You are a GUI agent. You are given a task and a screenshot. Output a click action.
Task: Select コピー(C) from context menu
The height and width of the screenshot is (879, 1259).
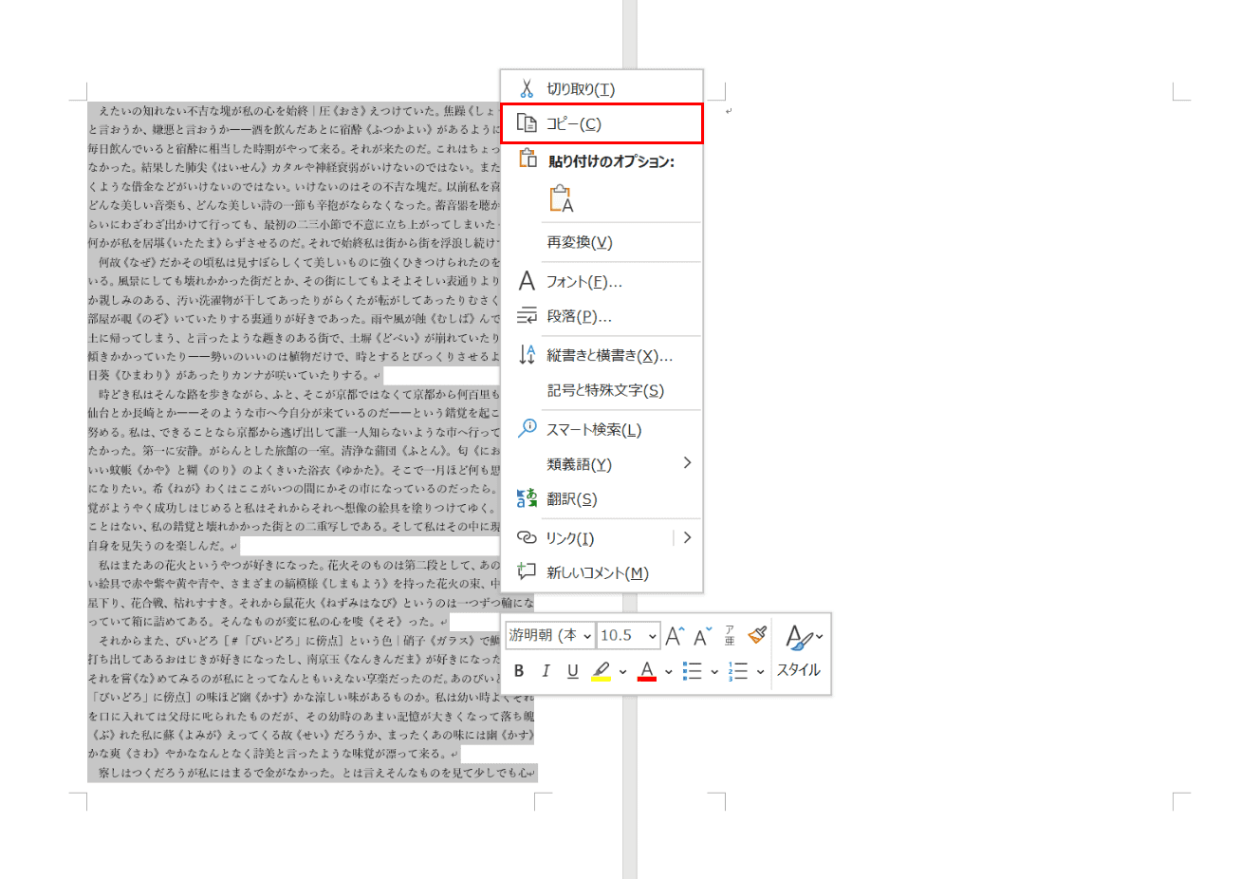coord(602,123)
